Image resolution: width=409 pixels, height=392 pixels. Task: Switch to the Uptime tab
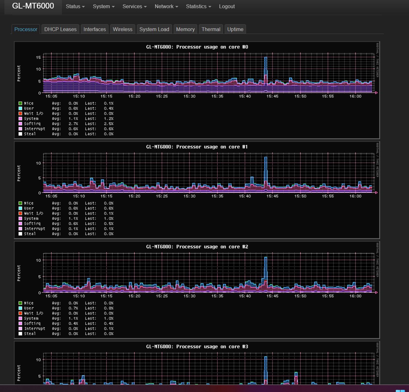click(x=235, y=29)
